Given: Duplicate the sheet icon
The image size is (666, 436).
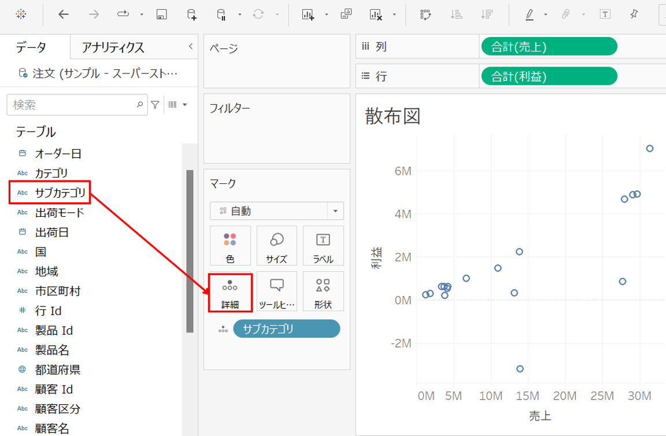Looking at the screenshot, I should coord(346,14).
